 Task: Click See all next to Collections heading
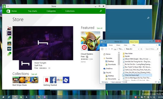click(x=34, y=74)
